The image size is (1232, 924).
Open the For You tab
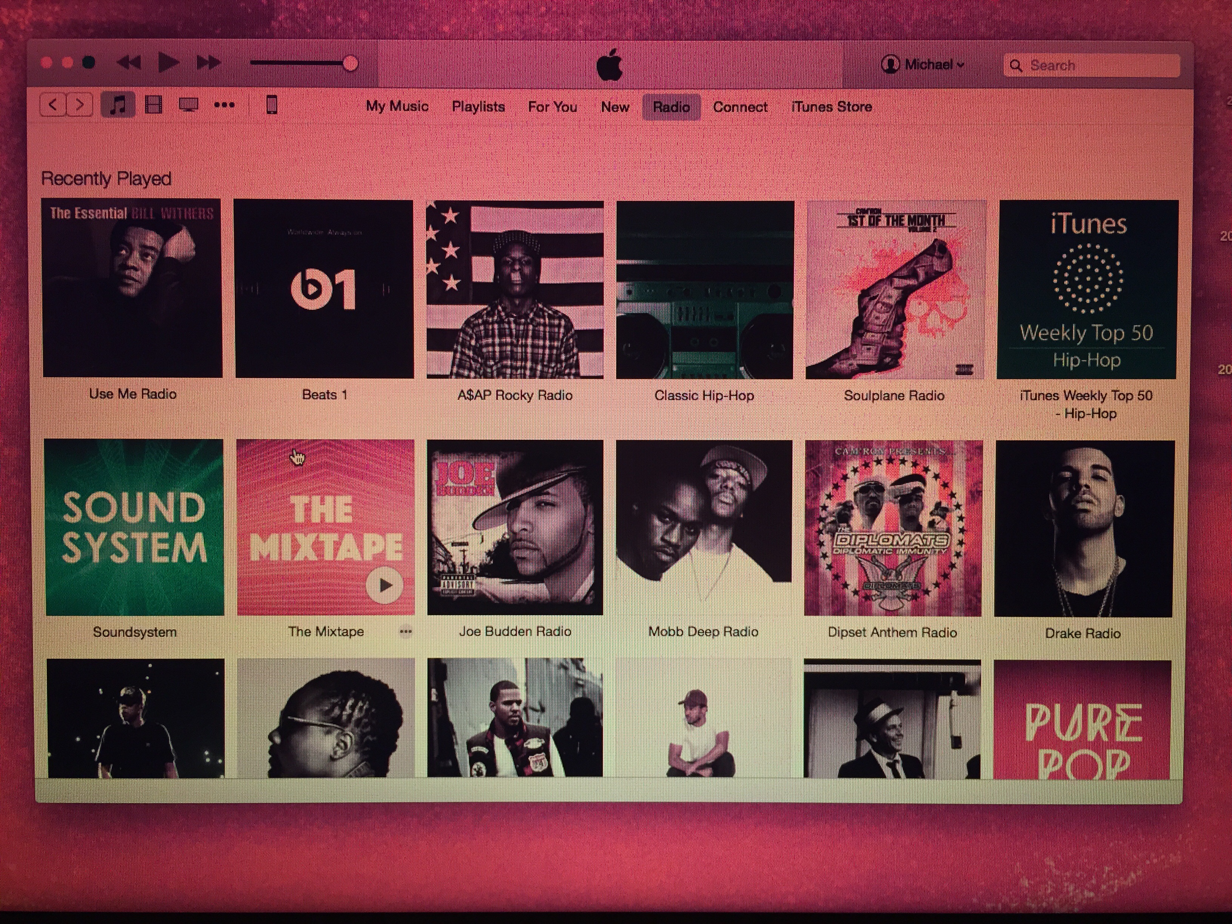pyautogui.click(x=552, y=107)
